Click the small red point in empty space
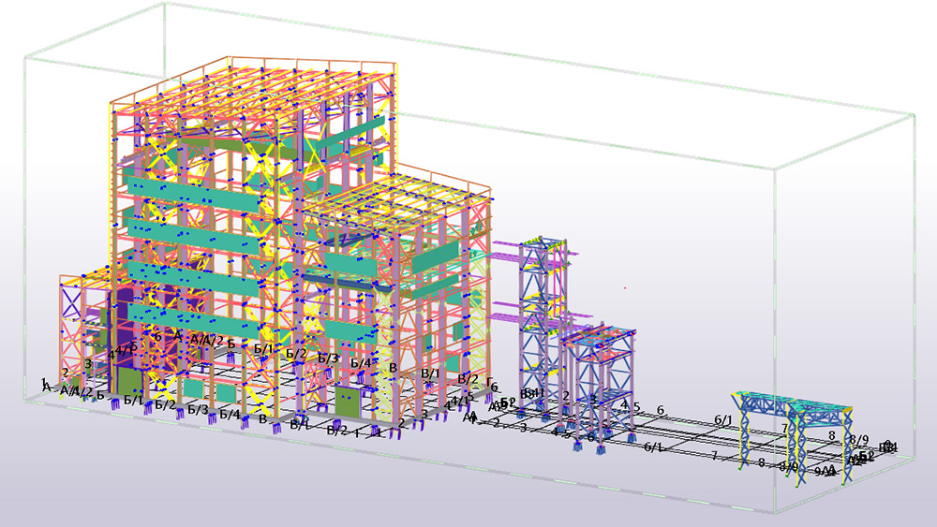This screenshot has width=937, height=527. click(x=626, y=286)
